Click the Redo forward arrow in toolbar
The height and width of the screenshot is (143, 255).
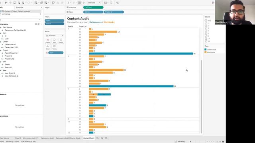click(10, 3)
